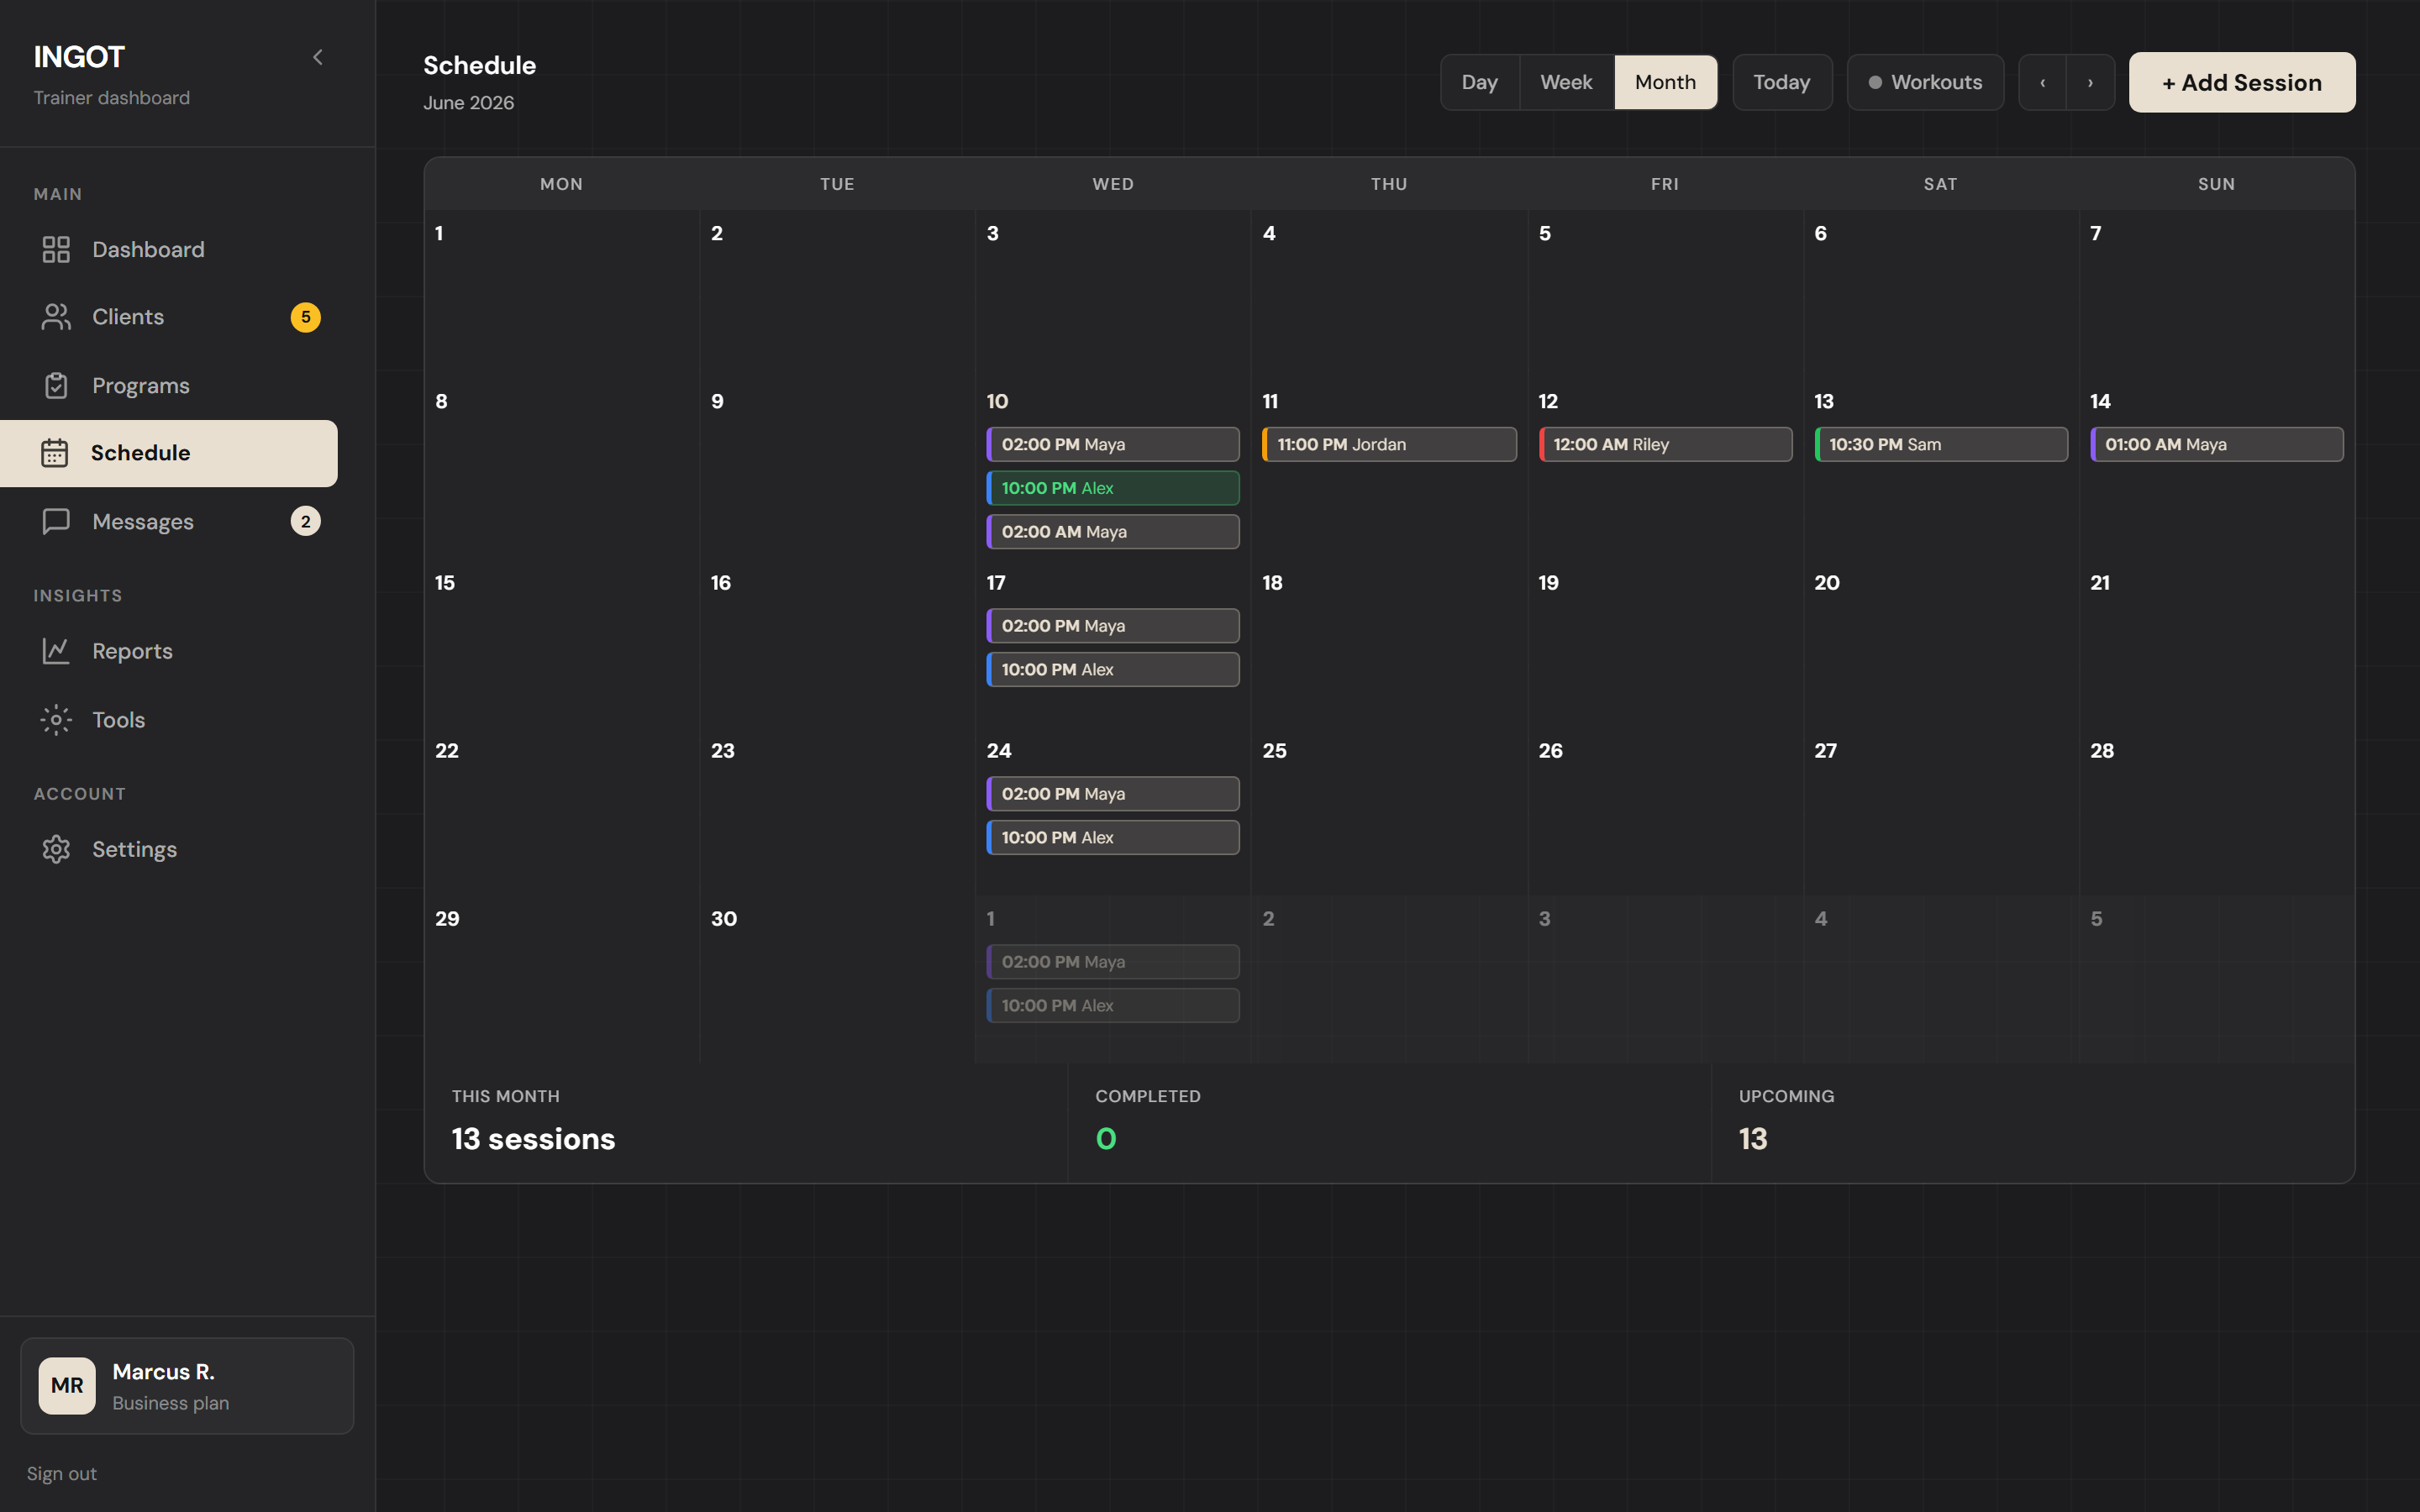
Task: Open the green June 10 10:00 PM Alex session
Action: pos(1113,488)
